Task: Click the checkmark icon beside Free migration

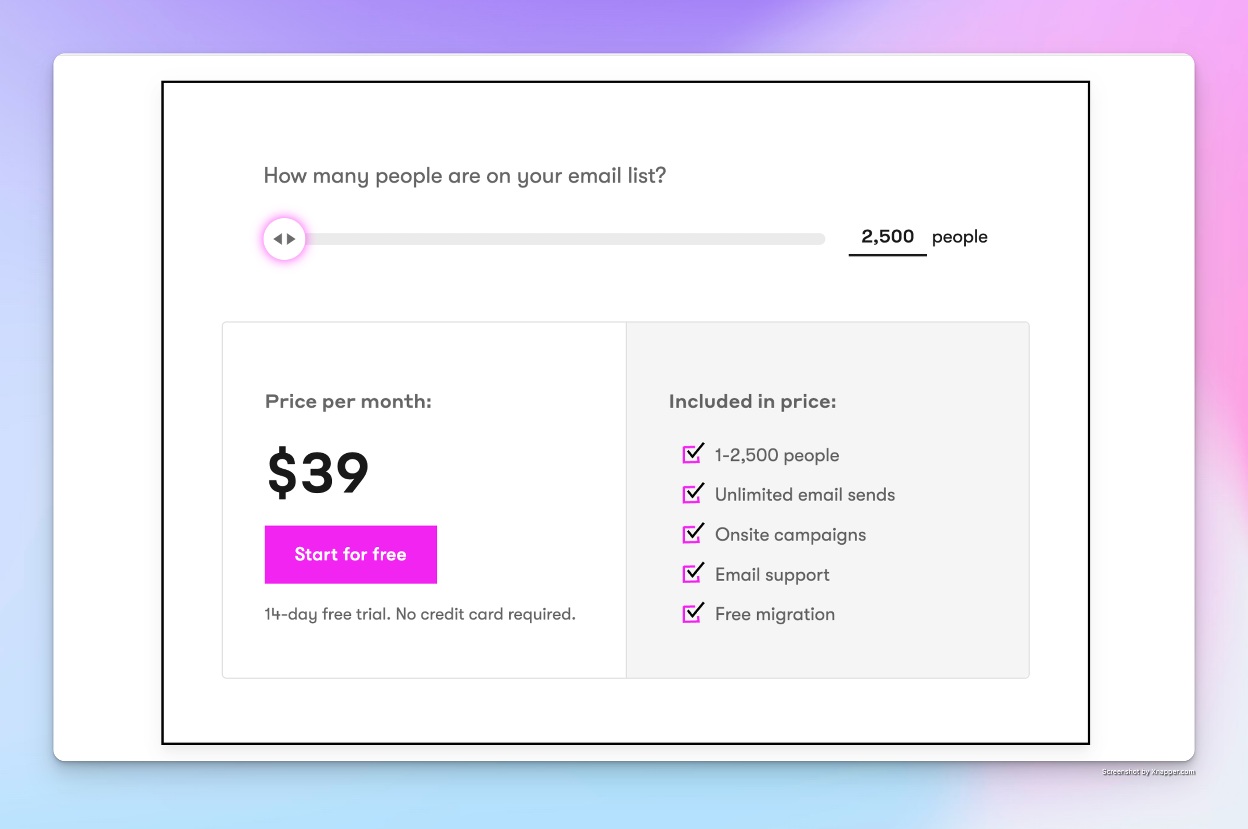Action: (x=692, y=613)
